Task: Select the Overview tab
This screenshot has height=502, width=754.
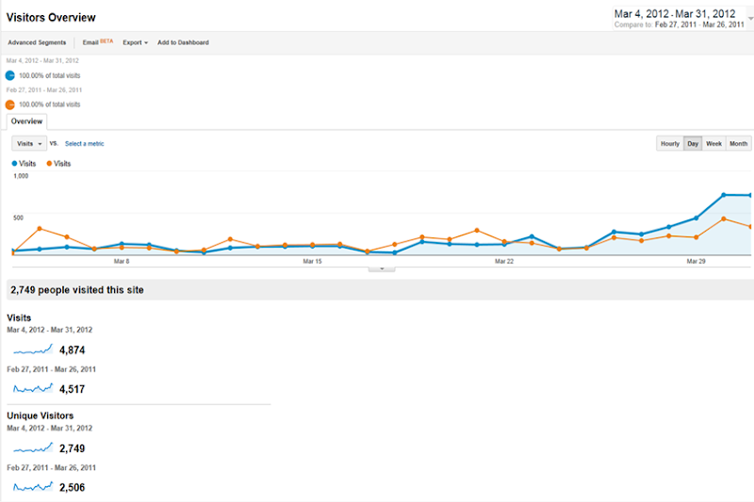Action: (x=26, y=121)
